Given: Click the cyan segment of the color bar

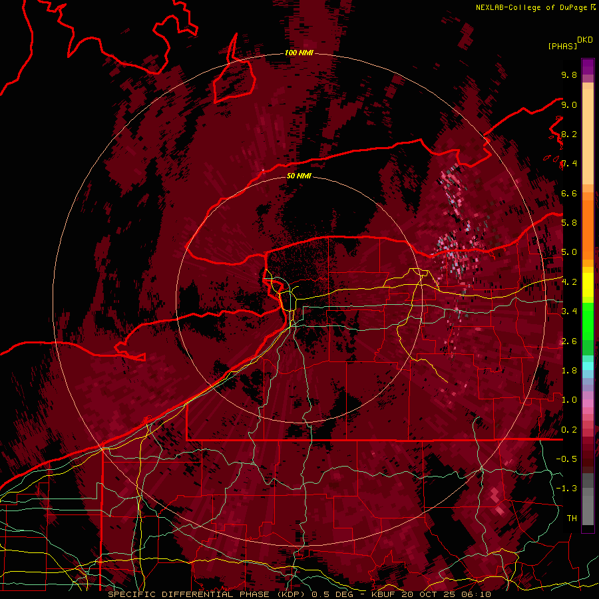Looking at the screenshot, I should [588, 365].
